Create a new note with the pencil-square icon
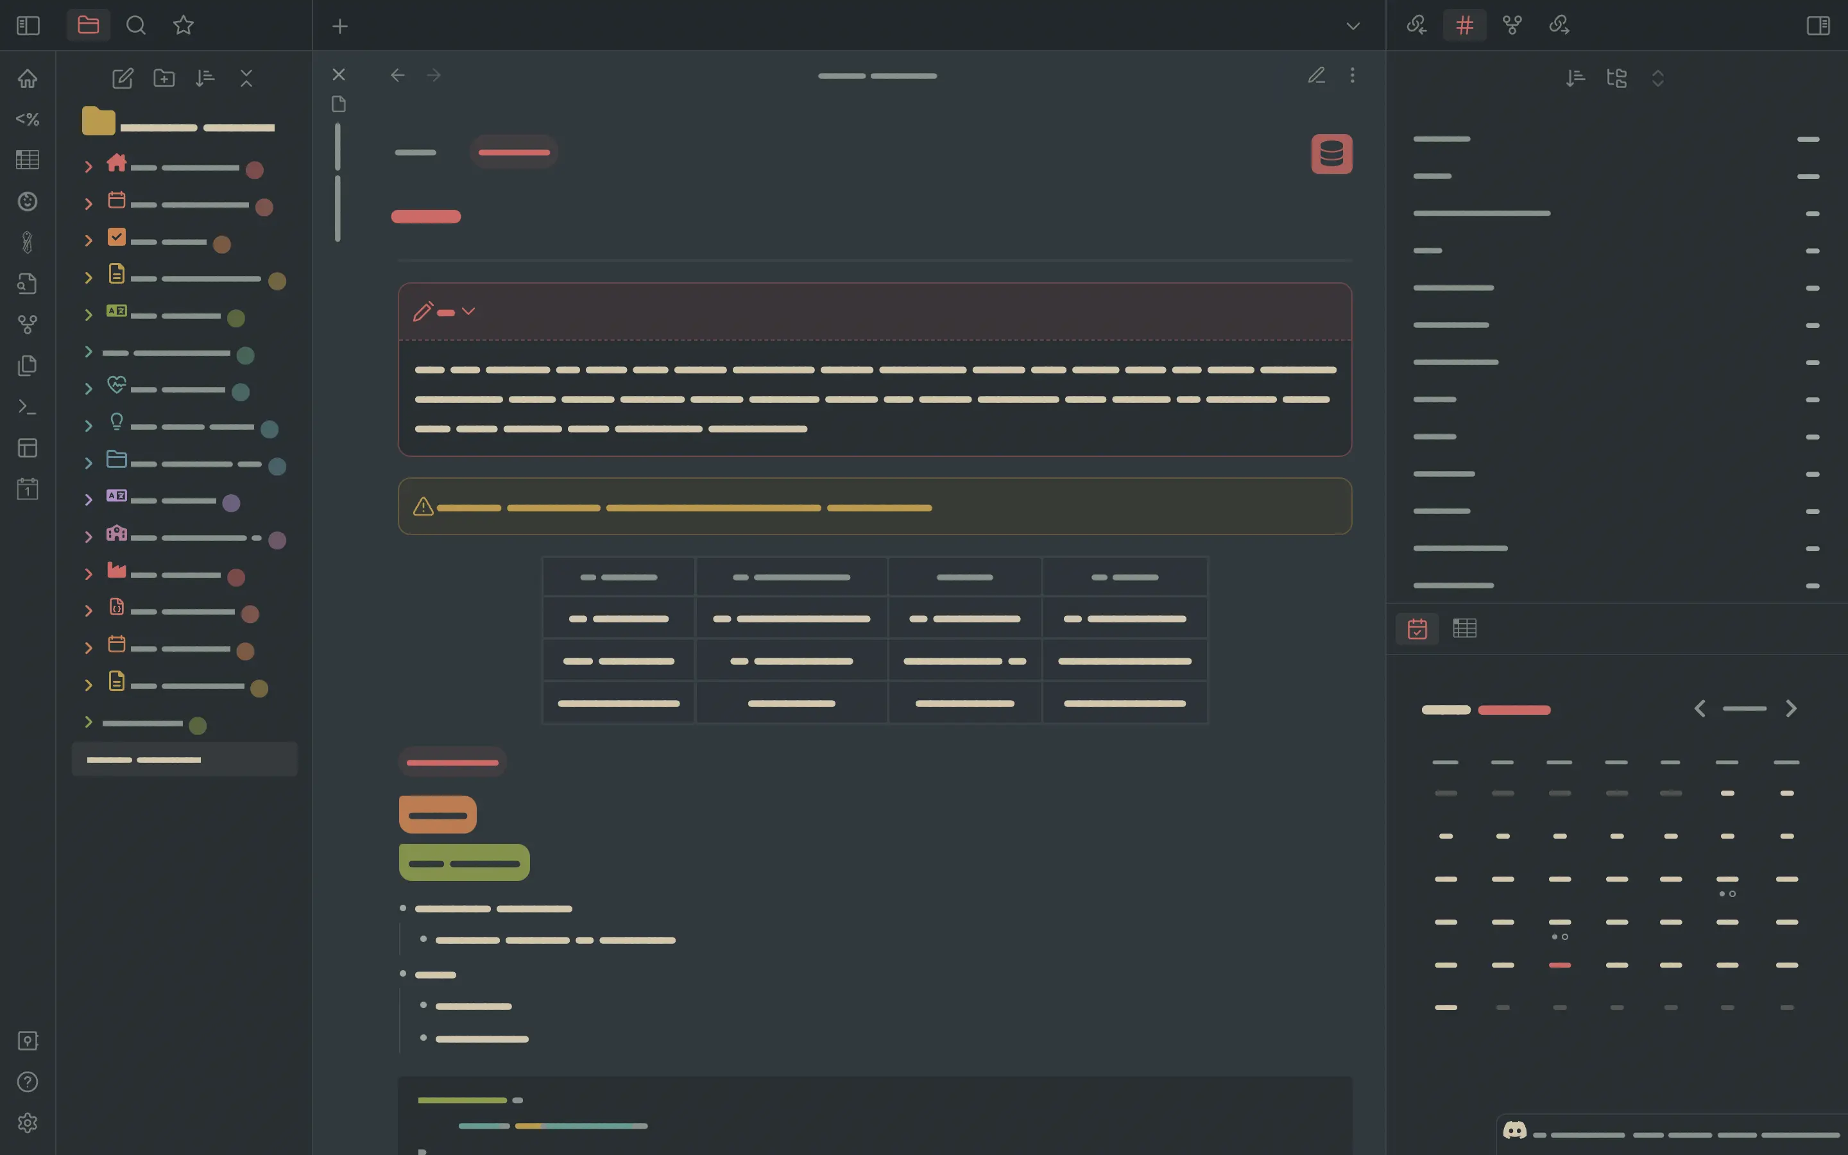This screenshot has width=1848, height=1155. [x=122, y=78]
